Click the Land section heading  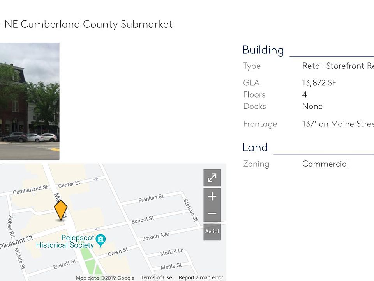[255, 148]
